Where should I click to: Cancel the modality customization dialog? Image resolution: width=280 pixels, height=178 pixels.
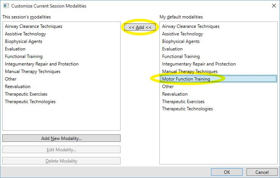tap(262, 172)
